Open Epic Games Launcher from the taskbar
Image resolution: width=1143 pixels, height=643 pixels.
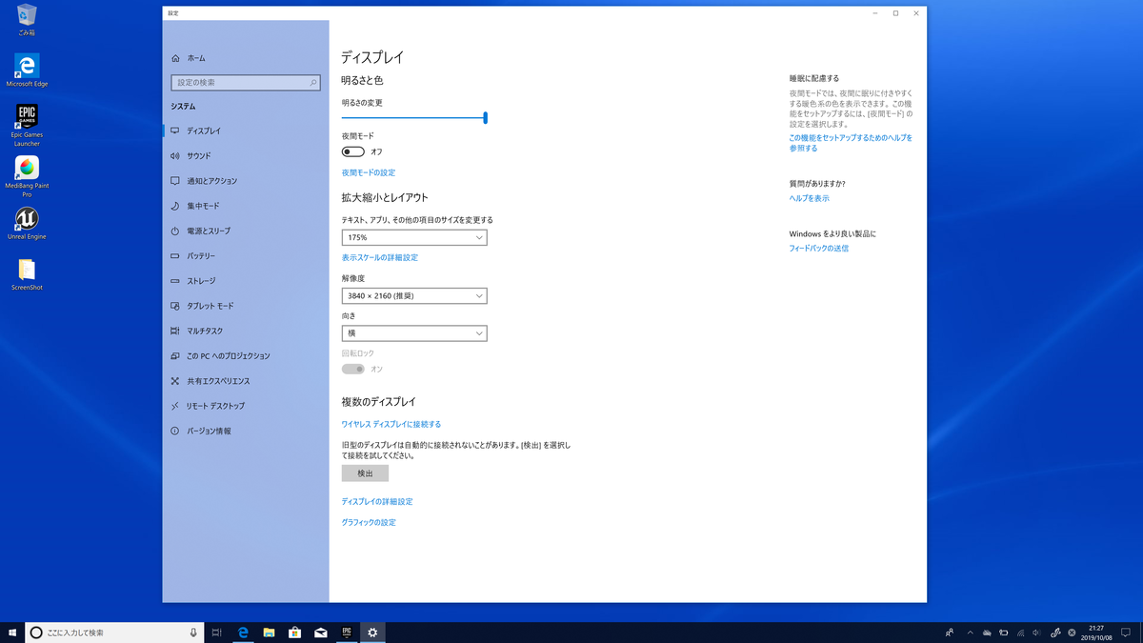coord(347,632)
